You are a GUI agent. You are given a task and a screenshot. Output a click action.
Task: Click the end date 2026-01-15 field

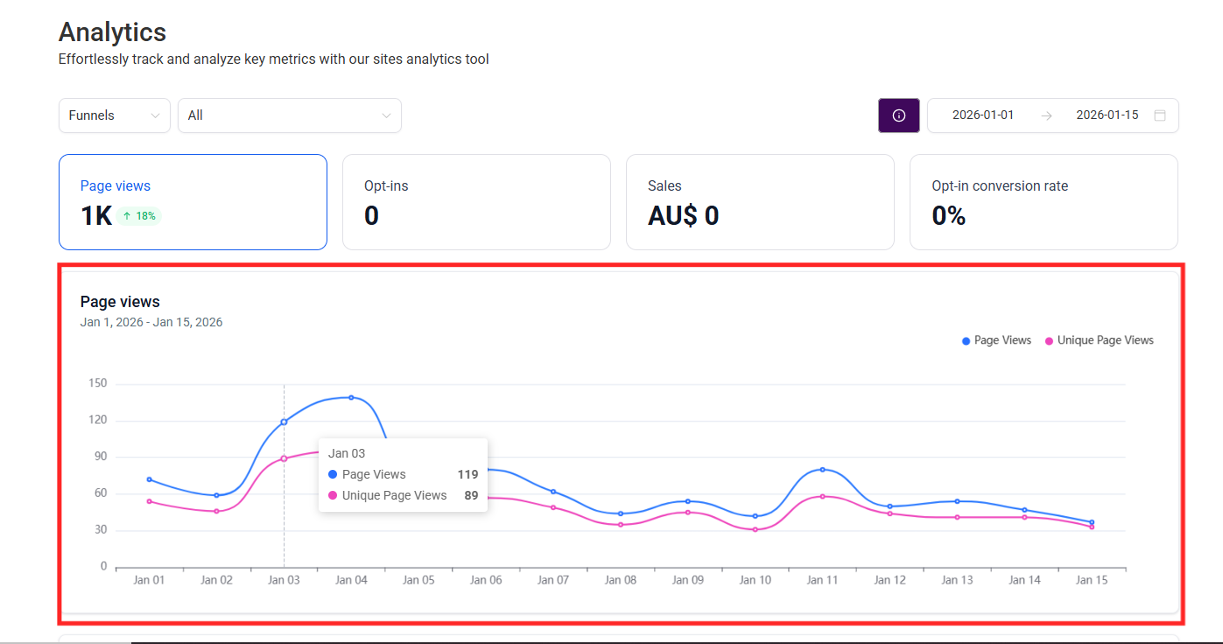(1107, 115)
